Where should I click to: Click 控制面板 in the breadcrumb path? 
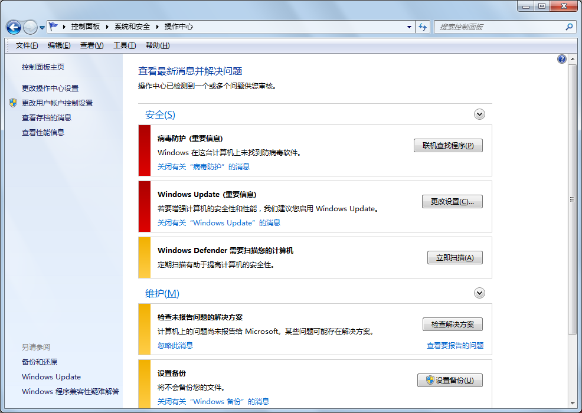[86, 27]
